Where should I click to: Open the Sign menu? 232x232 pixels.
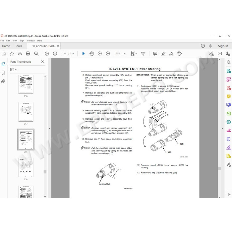coord(22,40)
